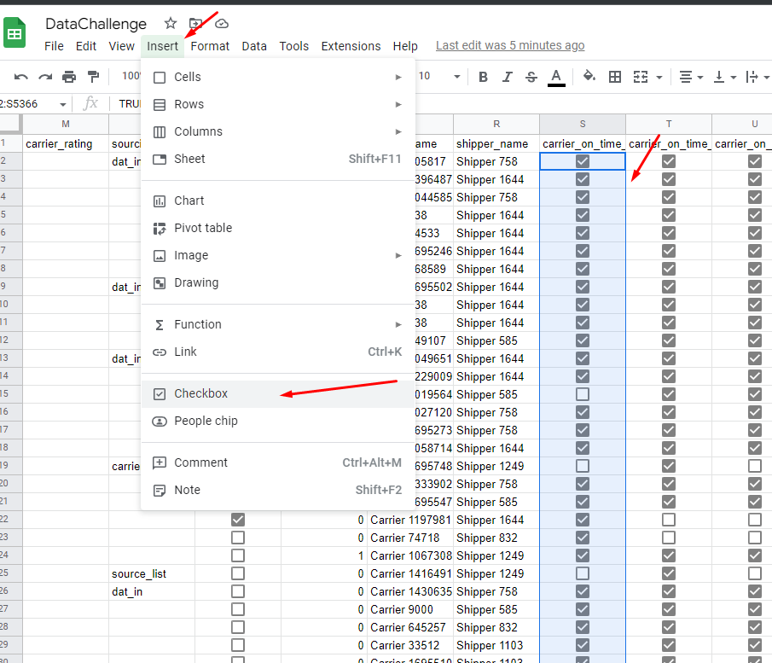This screenshot has width=772, height=663.
Task: Open the text color picker
Action: pyautogui.click(x=556, y=76)
